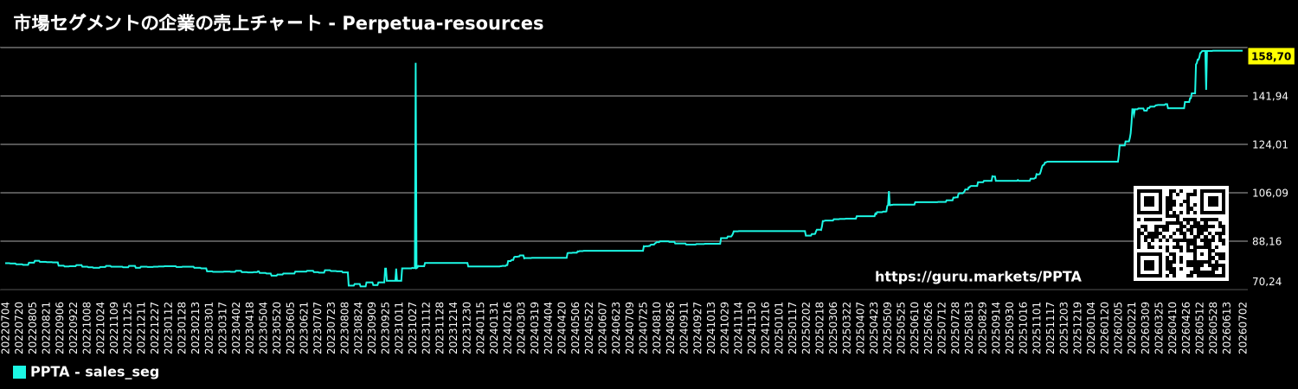Click the 20250407 date label
The height and width of the screenshot is (389, 1298).
coord(860,328)
